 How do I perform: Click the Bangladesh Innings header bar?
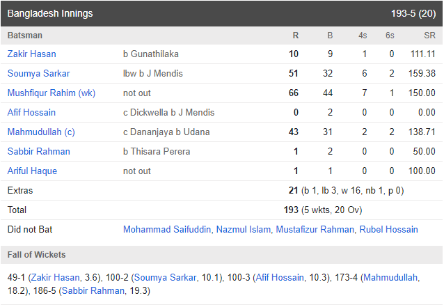222,14
